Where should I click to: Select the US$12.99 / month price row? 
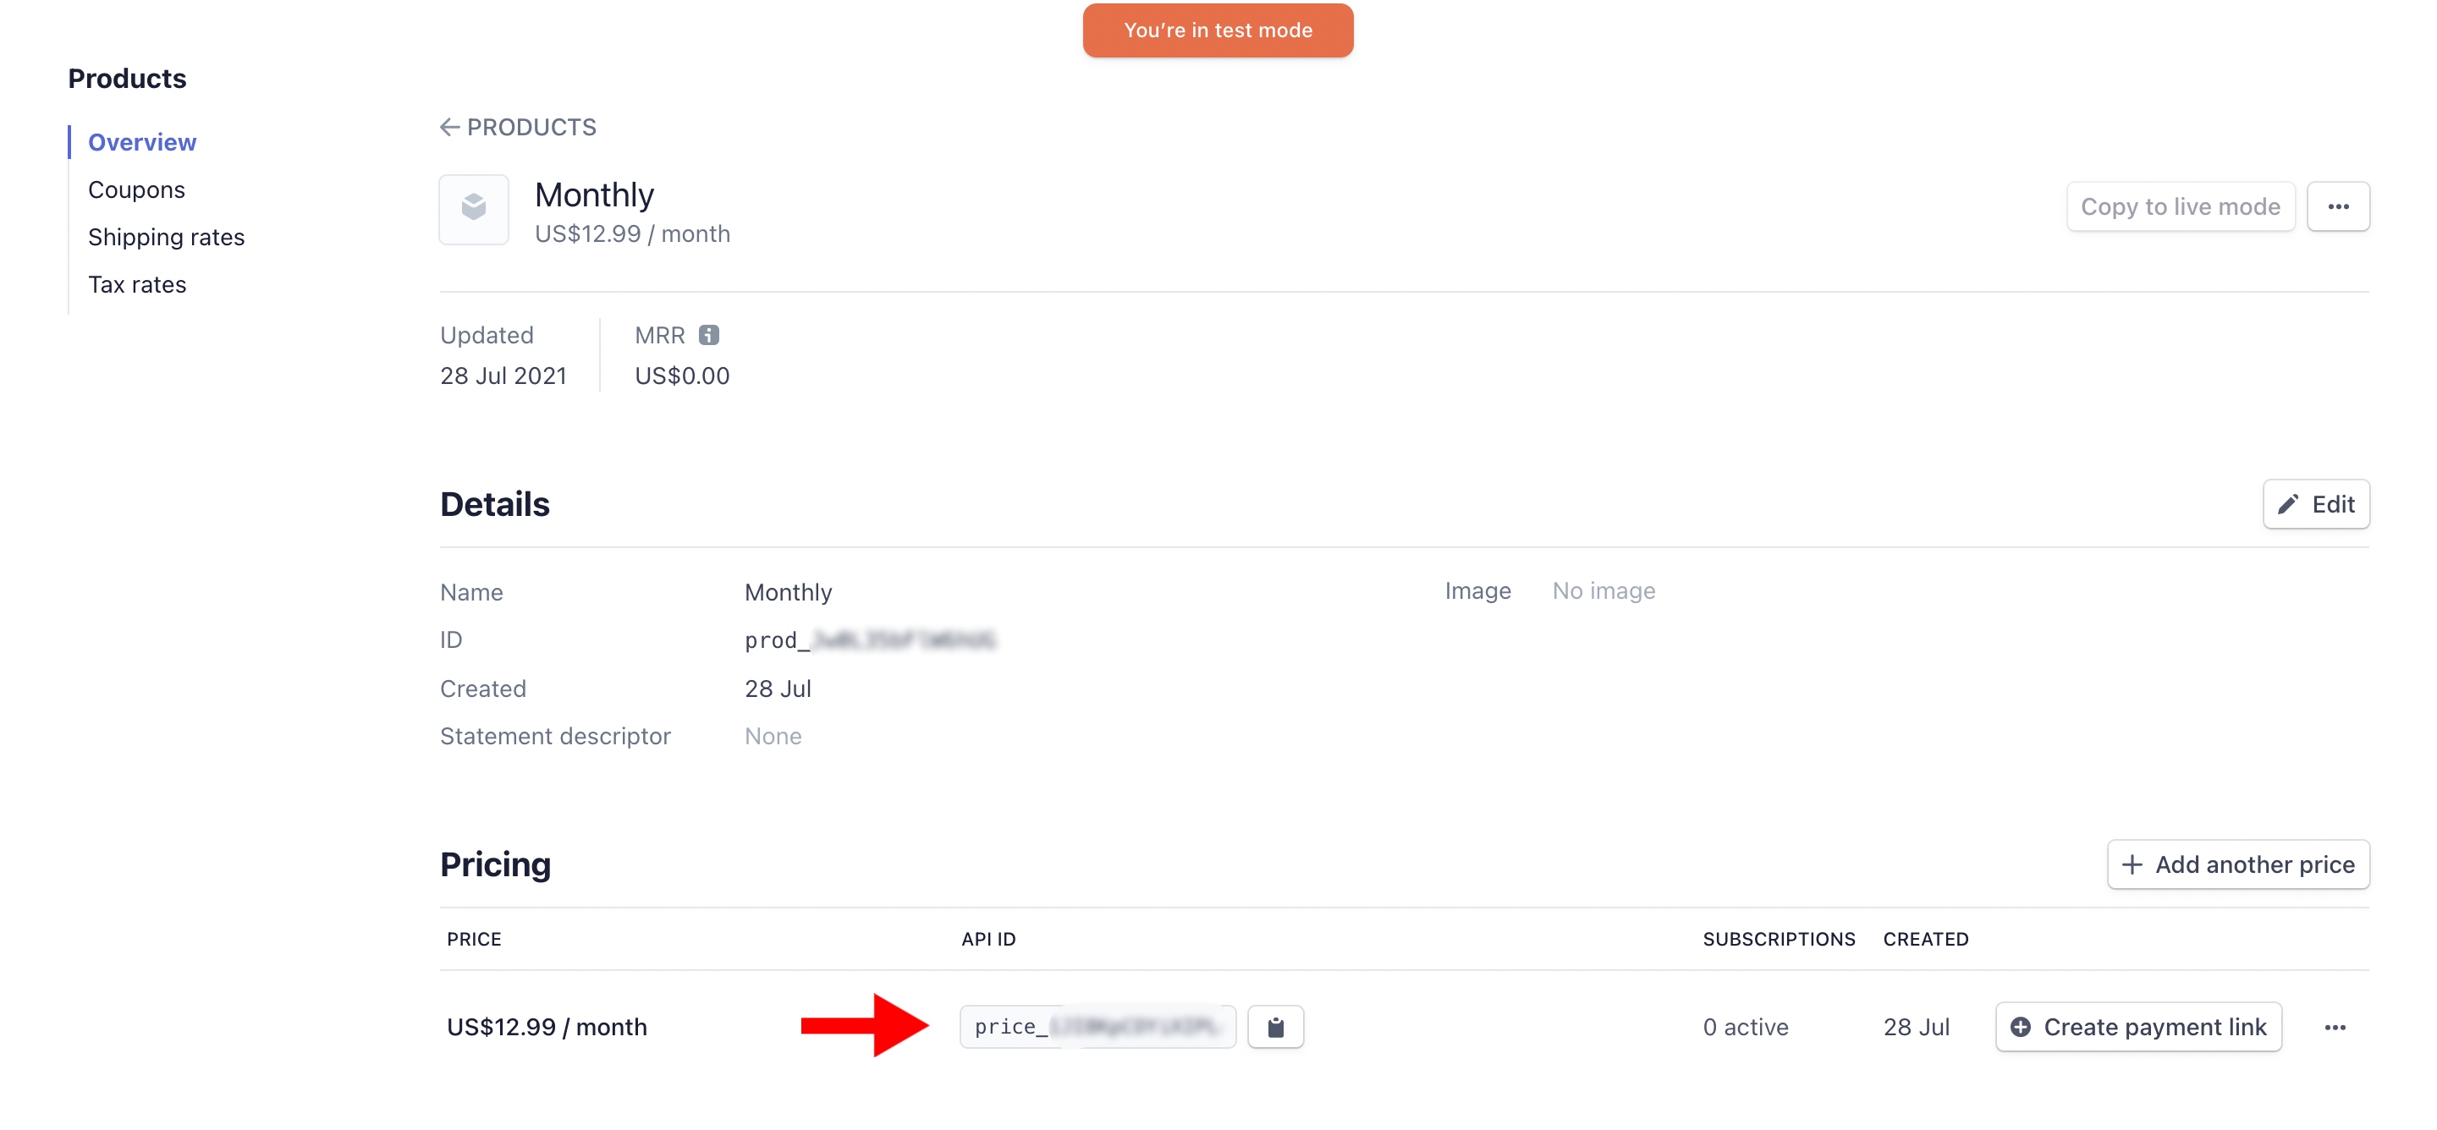click(547, 1027)
